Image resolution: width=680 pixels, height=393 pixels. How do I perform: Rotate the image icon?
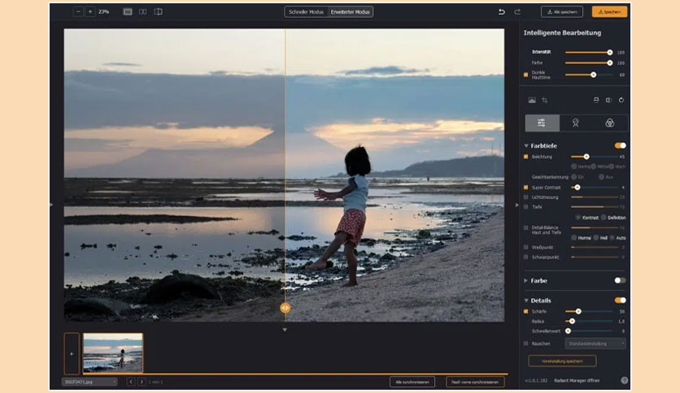click(621, 100)
